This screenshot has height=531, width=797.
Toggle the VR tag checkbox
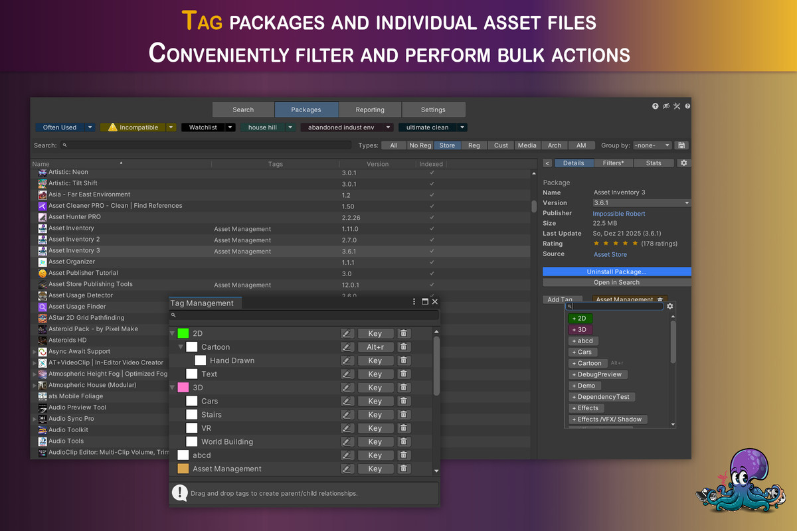pos(191,427)
